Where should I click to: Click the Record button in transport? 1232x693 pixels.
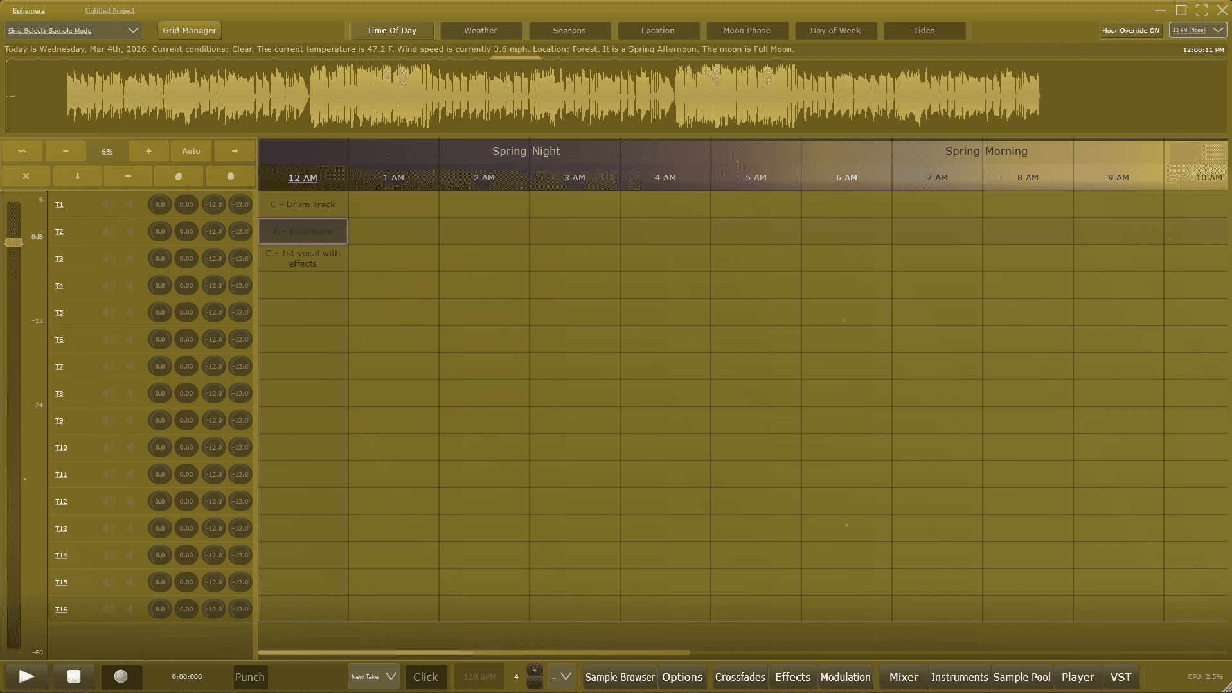121,676
